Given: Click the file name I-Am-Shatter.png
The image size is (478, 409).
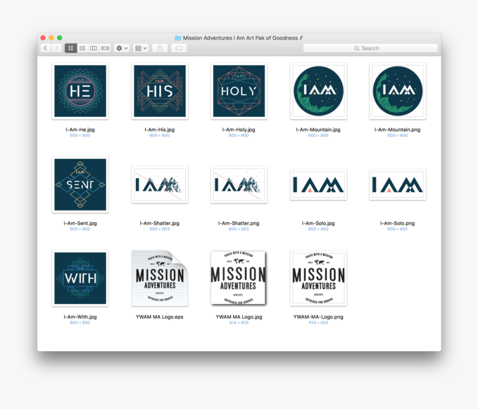Looking at the screenshot, I should [x=238, y=223].
